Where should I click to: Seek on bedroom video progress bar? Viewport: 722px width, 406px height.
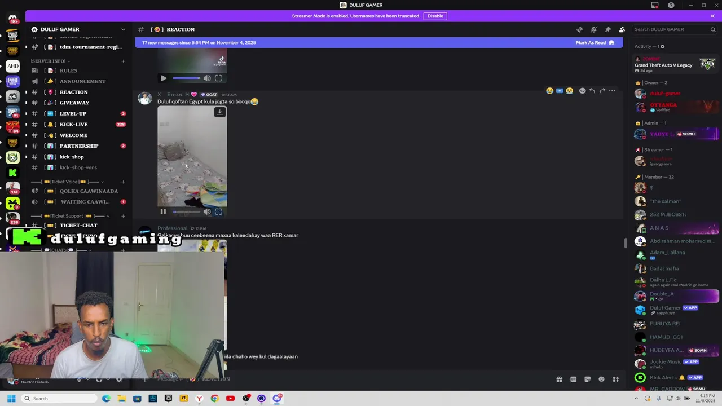186,212
